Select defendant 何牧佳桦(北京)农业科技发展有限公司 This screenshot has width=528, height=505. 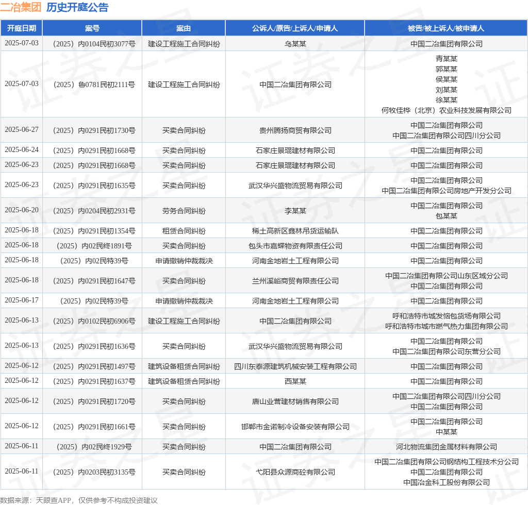[x=446, y=110]
